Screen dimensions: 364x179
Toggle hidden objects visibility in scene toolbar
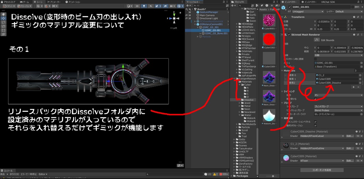[x=165, y=6]
